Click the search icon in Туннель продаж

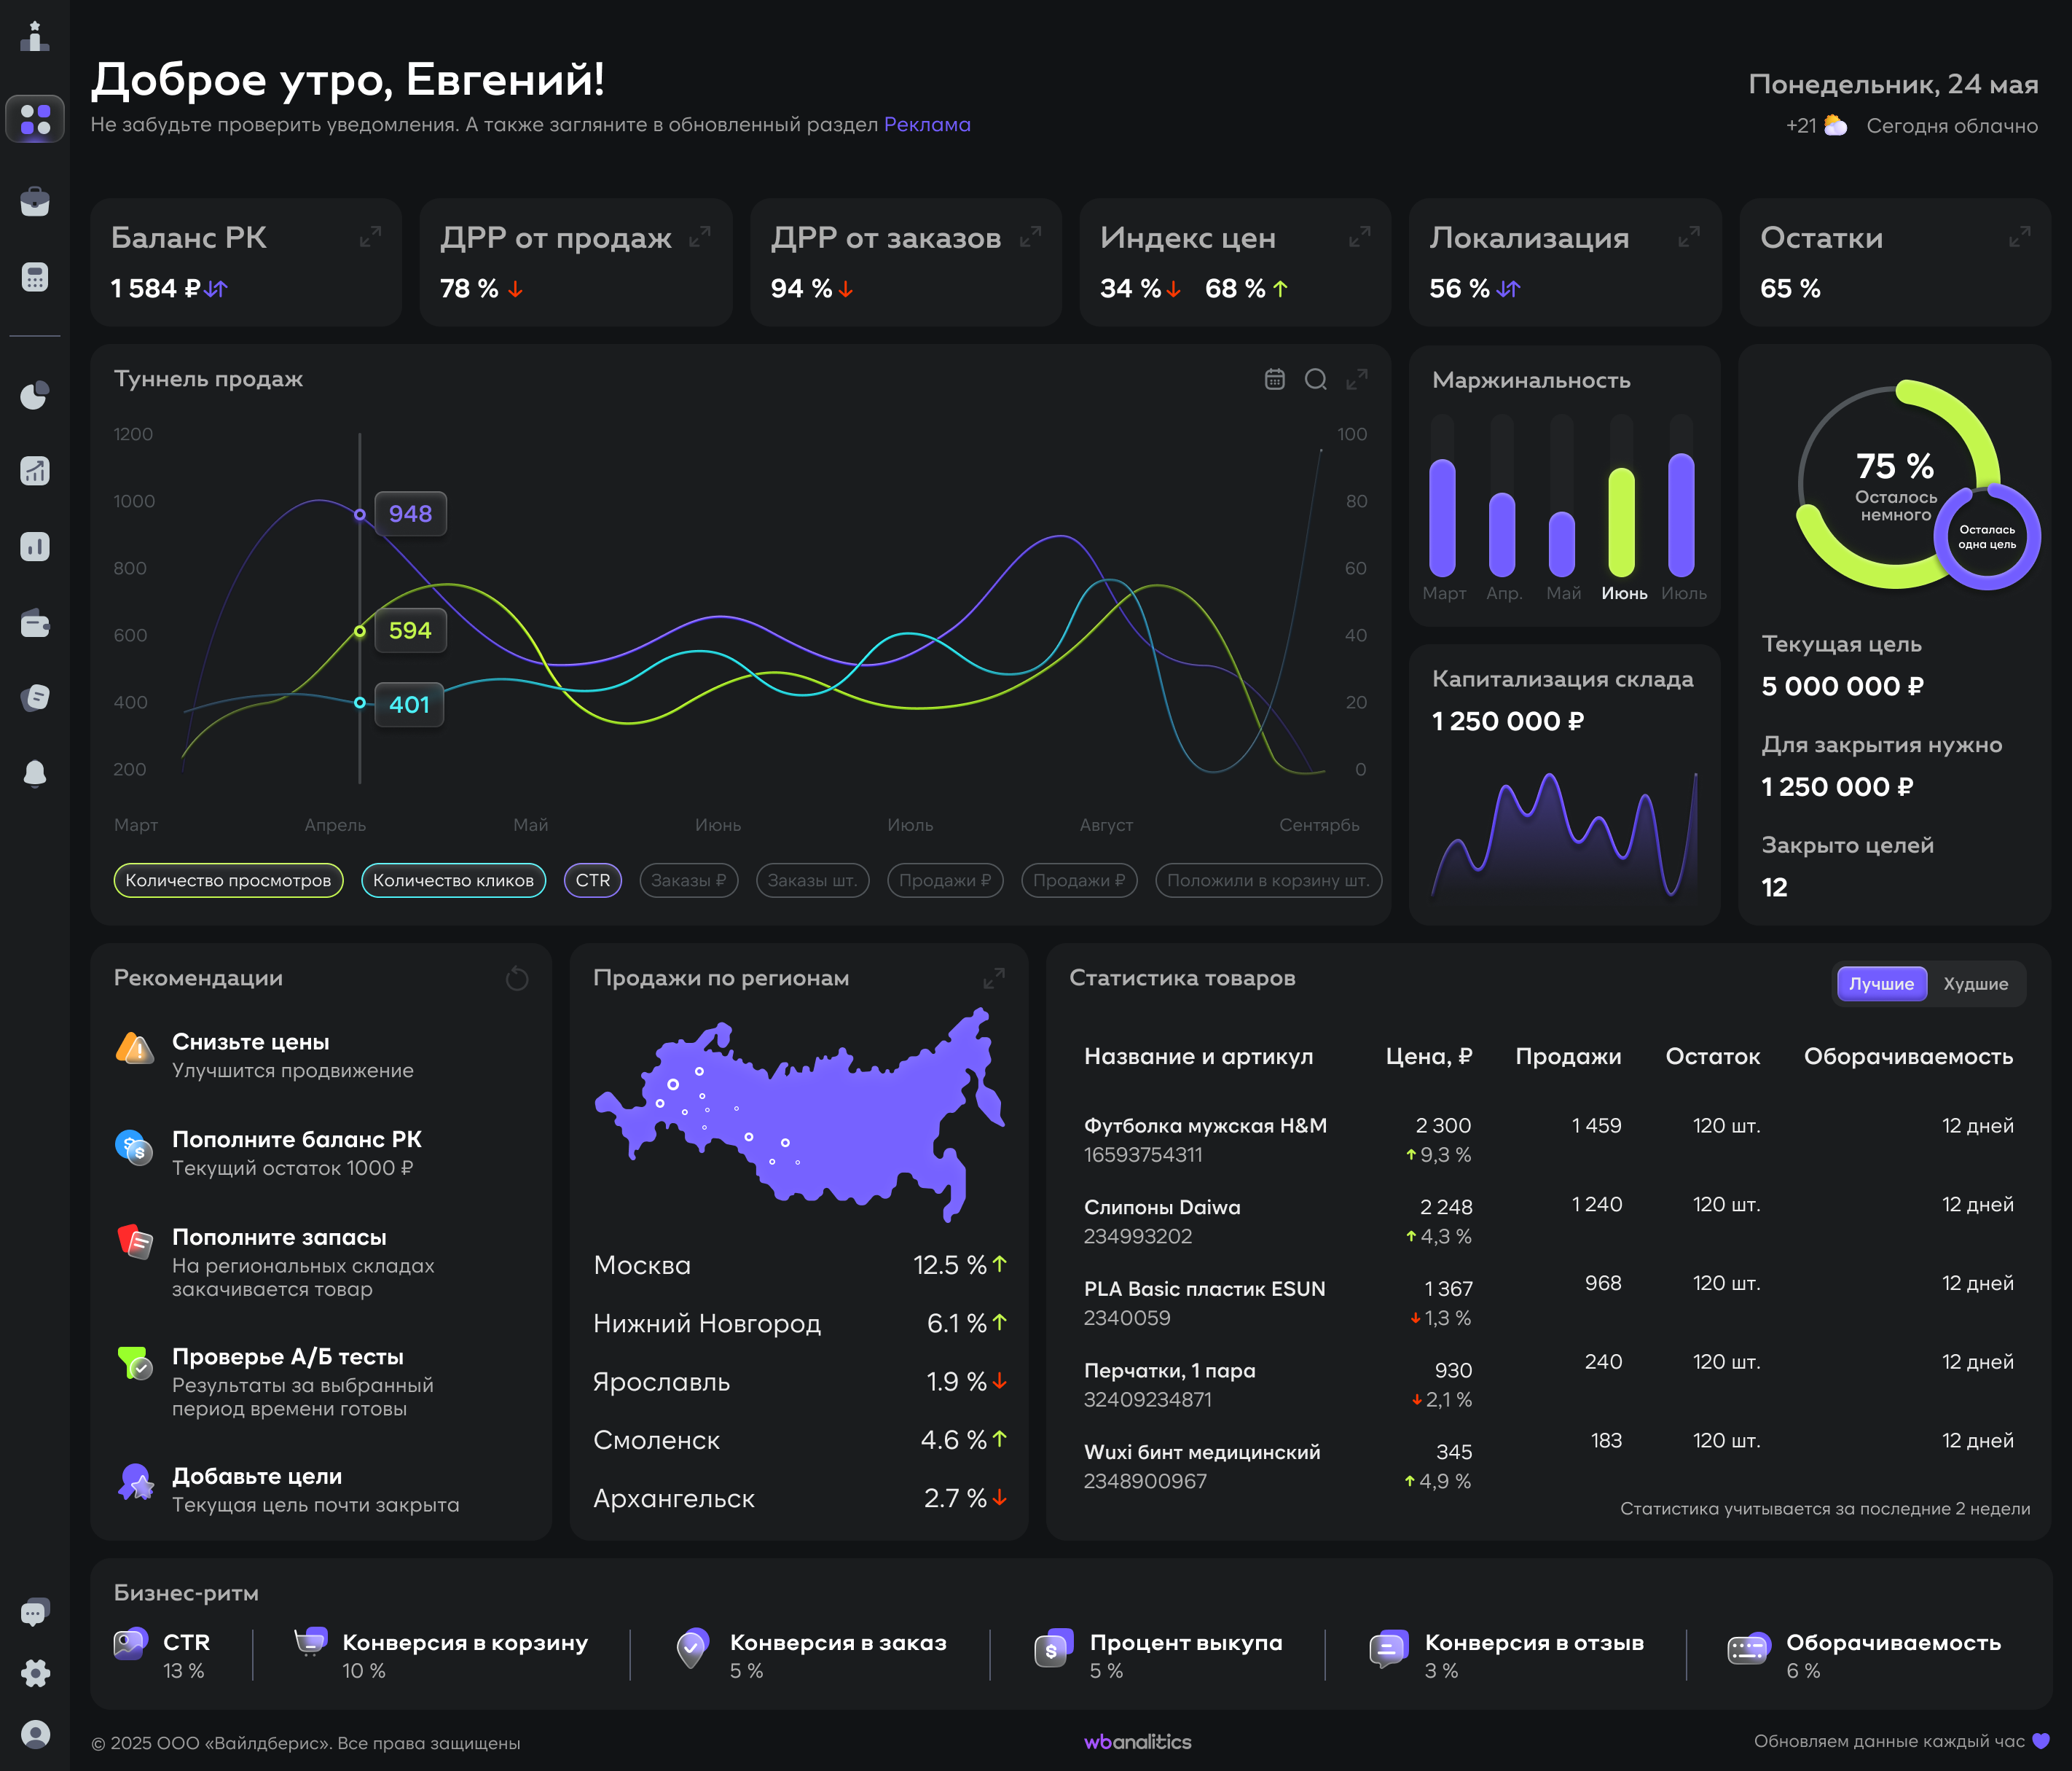1316,379
